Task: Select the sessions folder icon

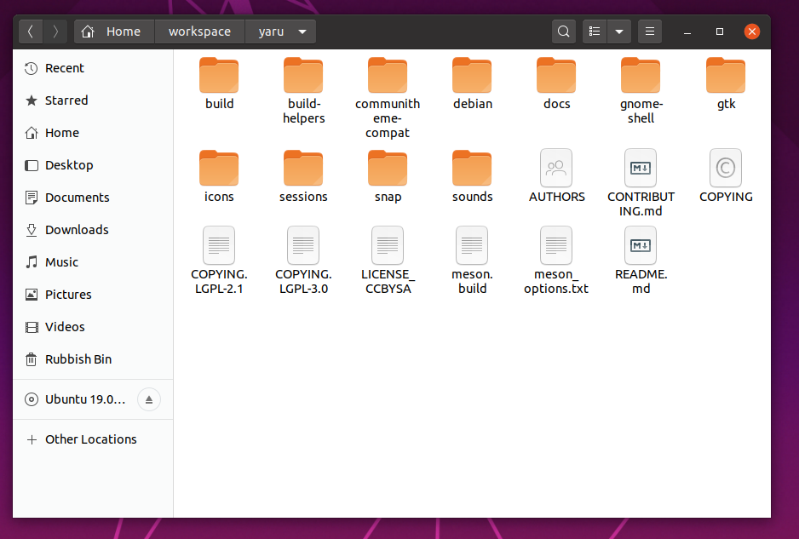Action: [303, 168]
